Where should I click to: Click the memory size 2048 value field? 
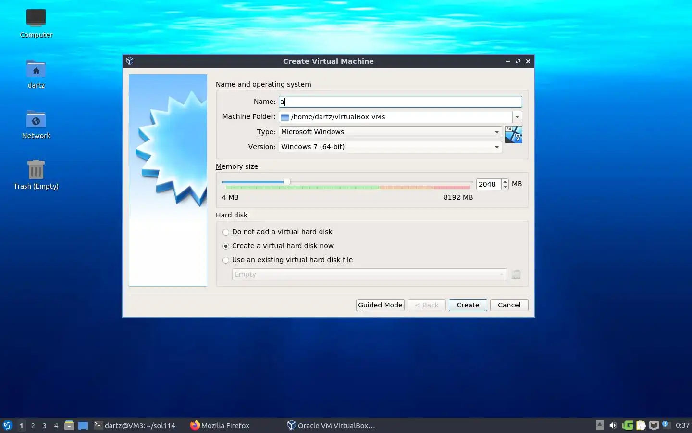click(x=489, y=184)
